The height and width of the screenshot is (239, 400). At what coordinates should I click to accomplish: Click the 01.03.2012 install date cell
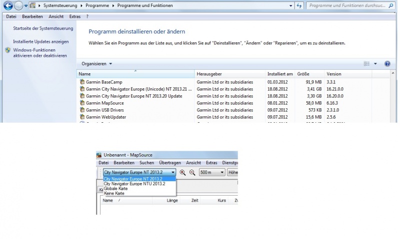tap(277, 82)
